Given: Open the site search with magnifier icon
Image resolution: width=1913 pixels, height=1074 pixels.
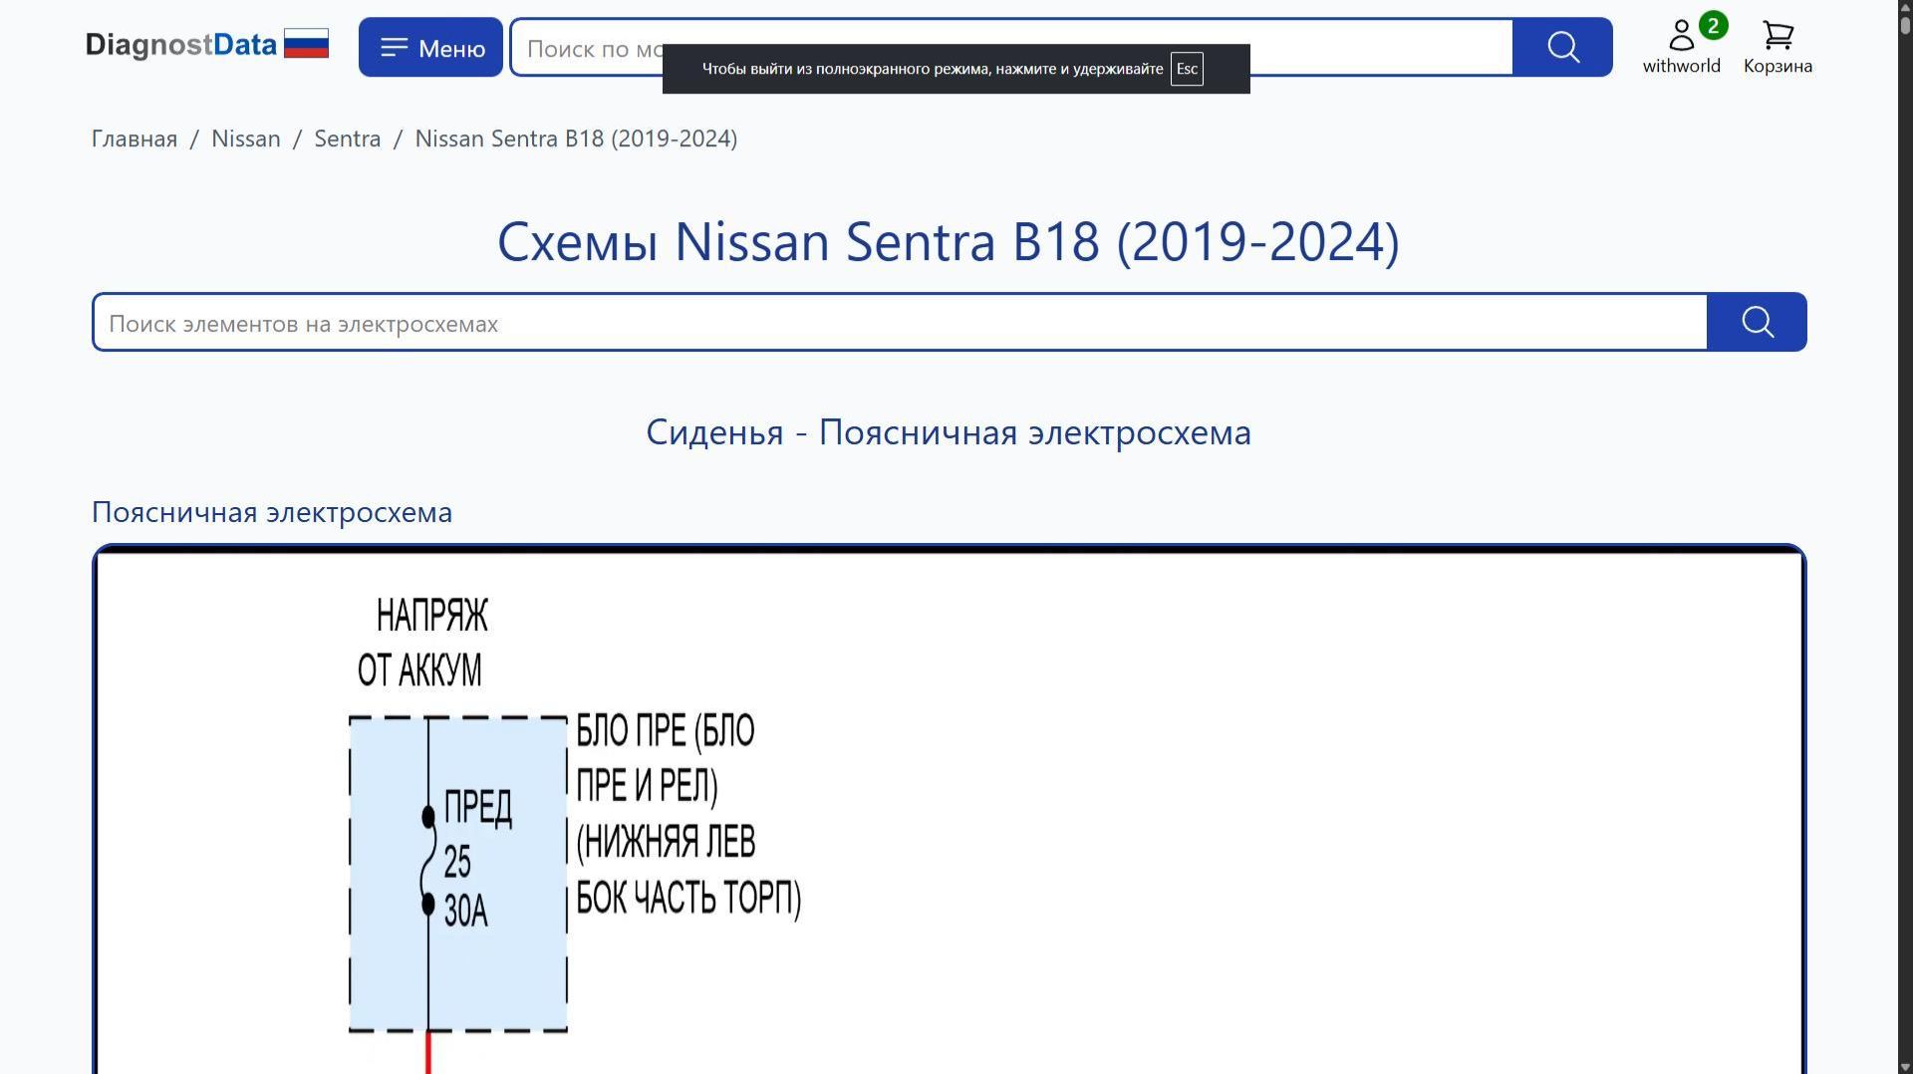Looking at the screenshot, I should point(1561,47).
